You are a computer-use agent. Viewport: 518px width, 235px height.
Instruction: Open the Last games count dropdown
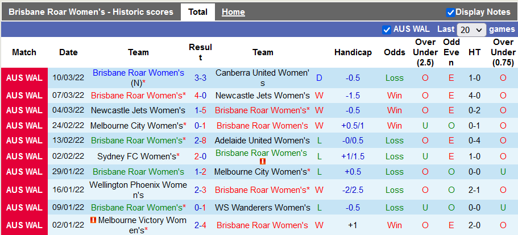click(x=471, y=30)
